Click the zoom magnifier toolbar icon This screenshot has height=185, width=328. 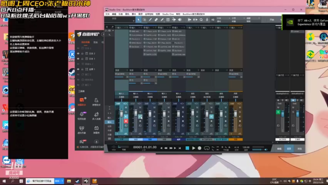201,20
